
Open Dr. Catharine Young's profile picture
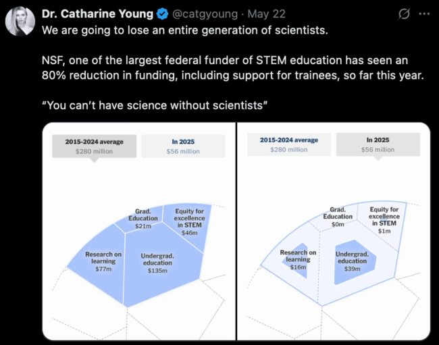pyautogui.click(x=20, y=21)
